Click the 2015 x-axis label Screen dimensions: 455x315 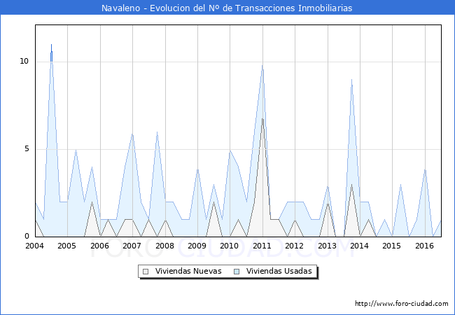point(391,246)
